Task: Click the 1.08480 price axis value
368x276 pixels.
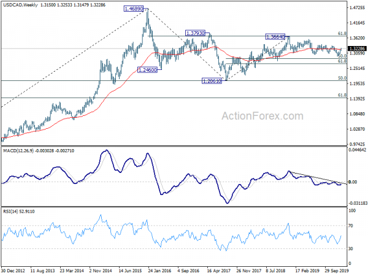Action: 357,114
